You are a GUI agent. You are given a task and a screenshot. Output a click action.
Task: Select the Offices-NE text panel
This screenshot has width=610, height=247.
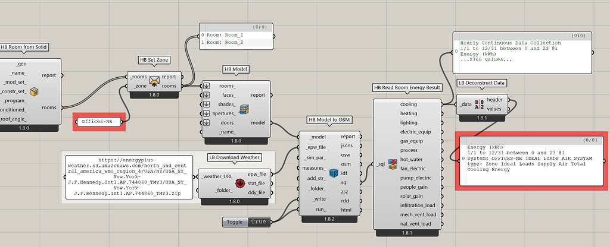[x=99, y=122]
